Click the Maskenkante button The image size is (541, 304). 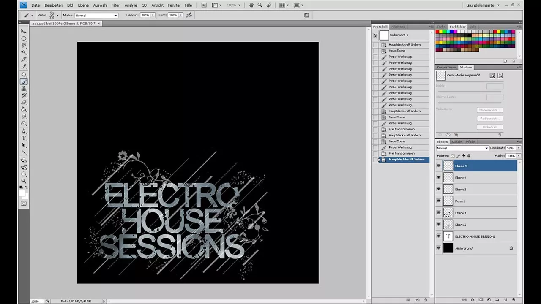489,110
